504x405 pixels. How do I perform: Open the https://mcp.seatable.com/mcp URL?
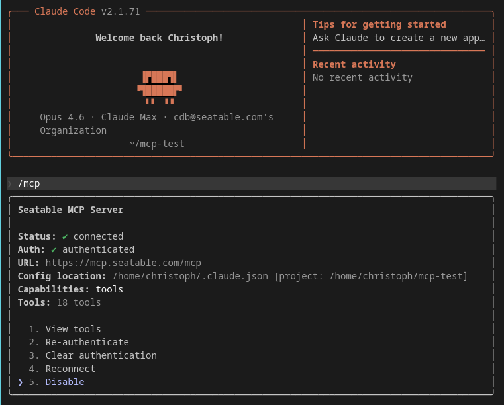point(123,263)
